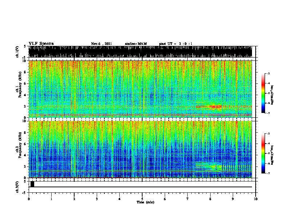The height and width of the screenshot is (223, 288).
Task: Click the "-3" label on ch.1 color bar
Action: click(268, 74)
